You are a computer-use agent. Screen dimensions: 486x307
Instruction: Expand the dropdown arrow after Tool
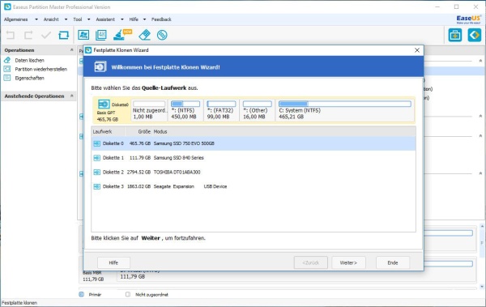(88, 19)
